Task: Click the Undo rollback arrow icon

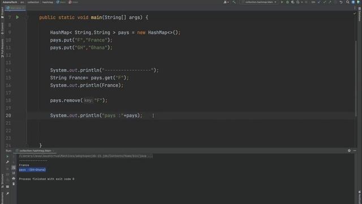Action: click(341, 2)
